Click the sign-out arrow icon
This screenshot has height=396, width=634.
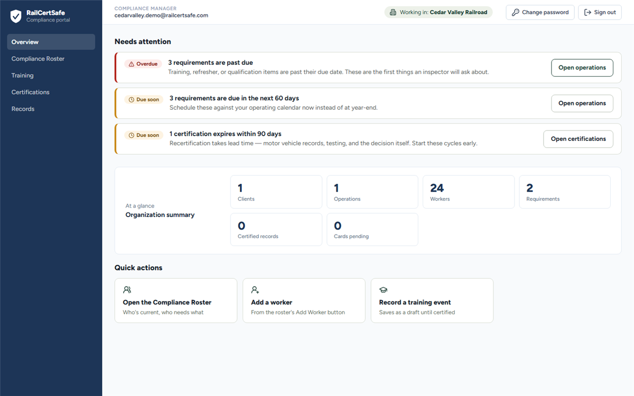click(x=588, y=12)
